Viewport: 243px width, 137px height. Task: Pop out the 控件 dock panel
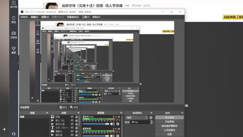(182, 113)
